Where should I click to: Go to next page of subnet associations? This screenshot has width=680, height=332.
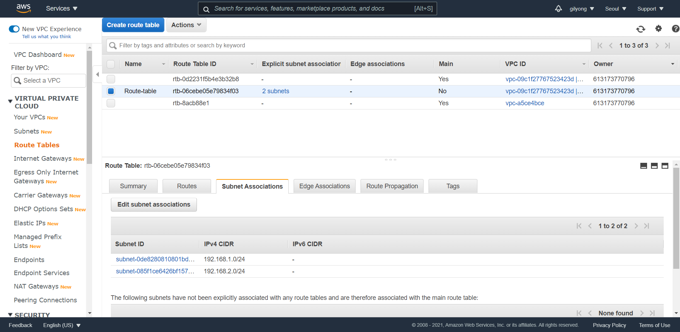(636, 226)
